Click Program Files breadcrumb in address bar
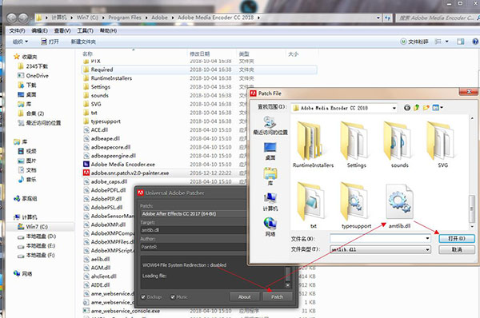The image size is (480, 318). pyautogui.click(x=125, y=18)
